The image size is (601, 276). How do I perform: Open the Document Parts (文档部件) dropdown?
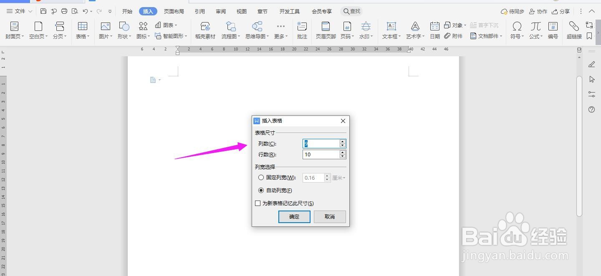pos(486,36)
